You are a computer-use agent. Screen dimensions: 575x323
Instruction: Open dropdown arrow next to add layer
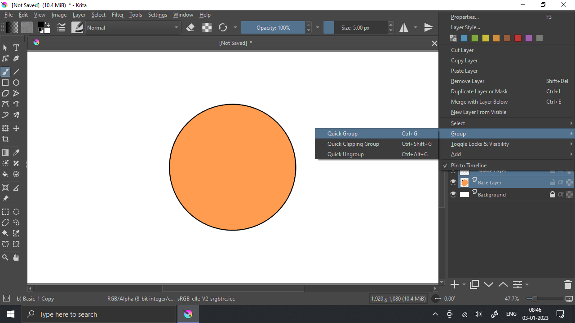(464, 284)
